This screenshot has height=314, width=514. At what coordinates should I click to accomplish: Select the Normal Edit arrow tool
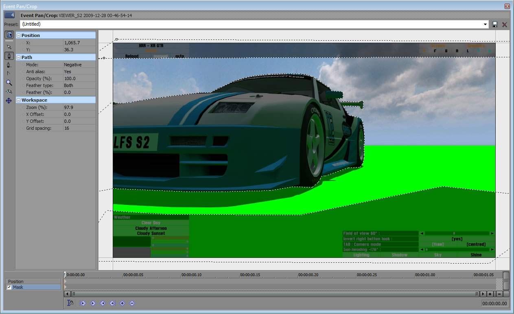[9, 47]
